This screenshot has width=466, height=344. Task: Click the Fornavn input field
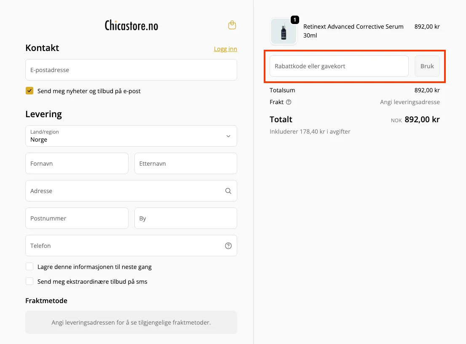tap(77, 164)
